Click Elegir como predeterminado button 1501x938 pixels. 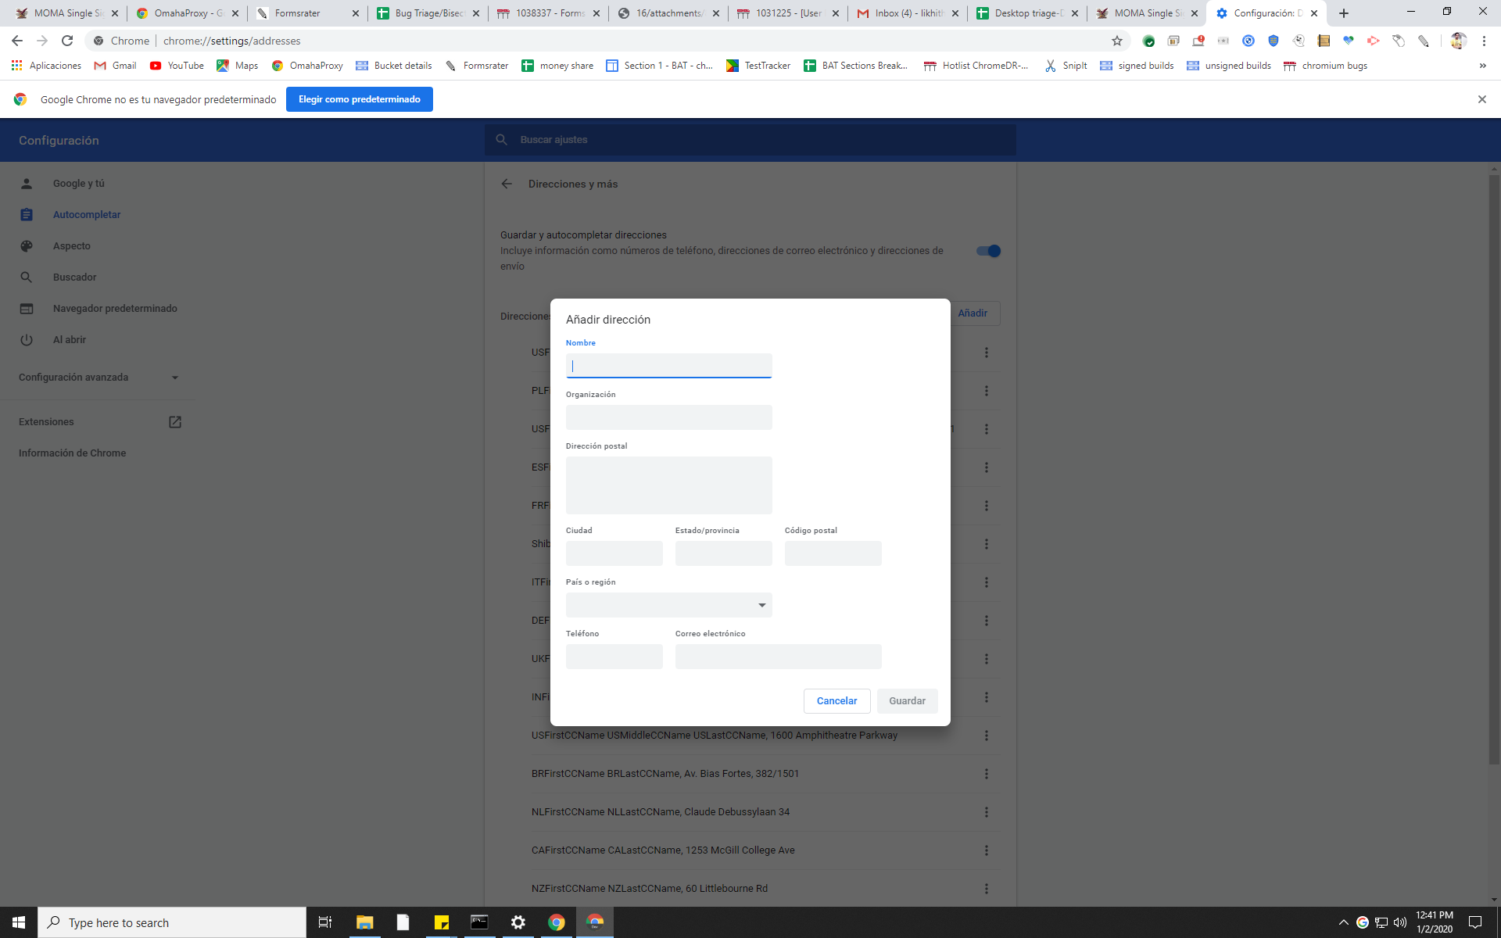pyautogui.click(x=359, y=99)
